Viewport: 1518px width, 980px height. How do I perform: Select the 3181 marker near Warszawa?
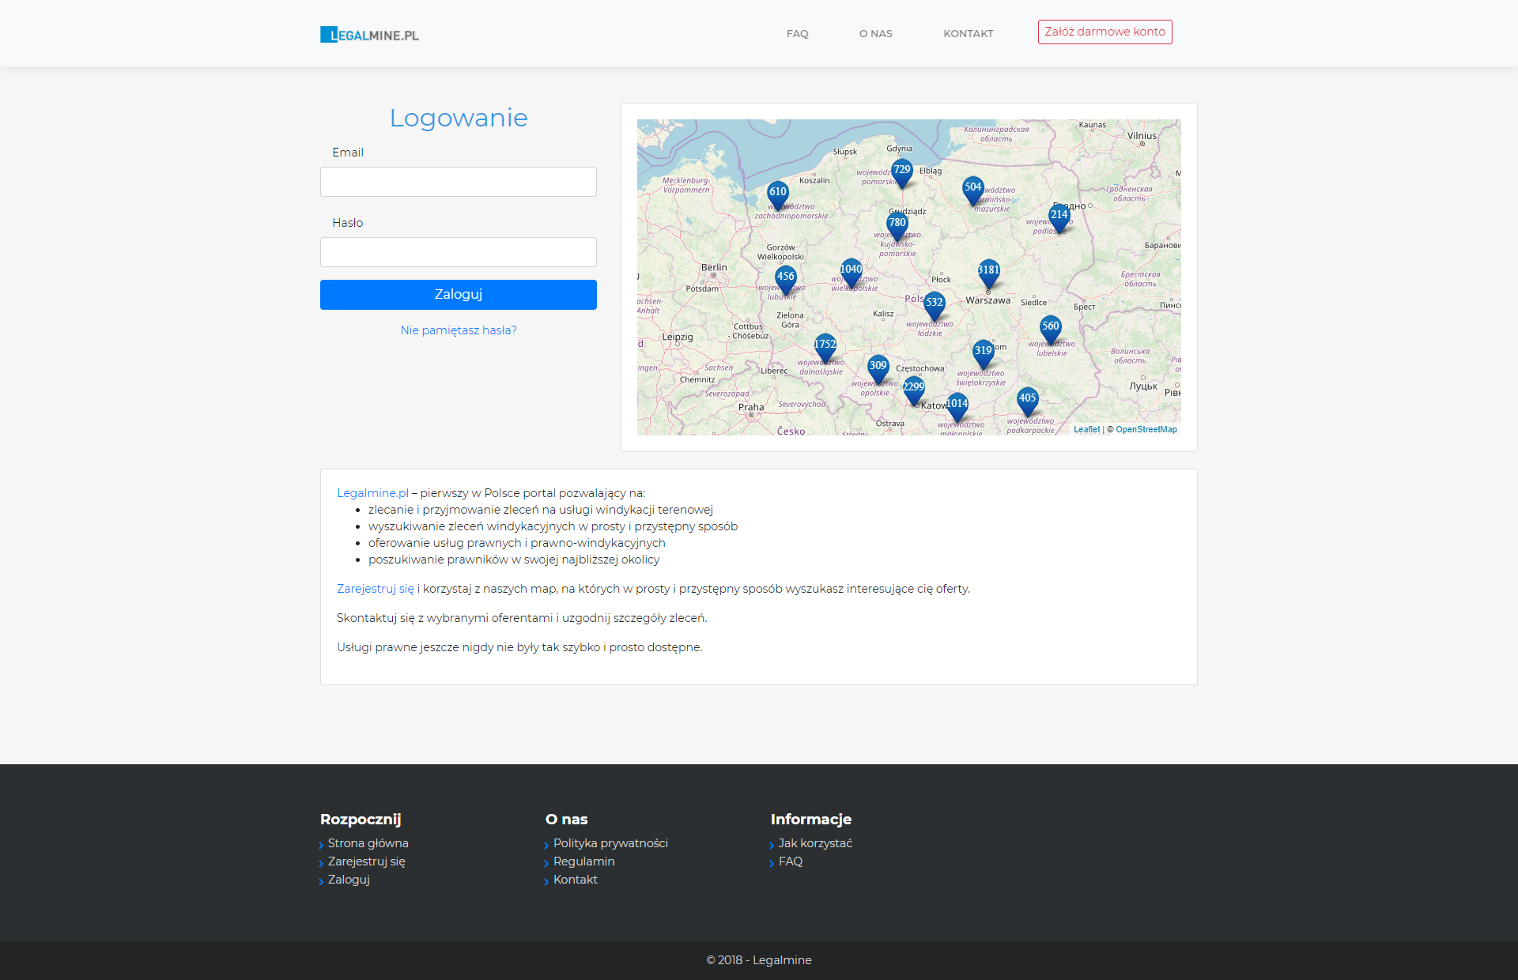pos(988,271)
